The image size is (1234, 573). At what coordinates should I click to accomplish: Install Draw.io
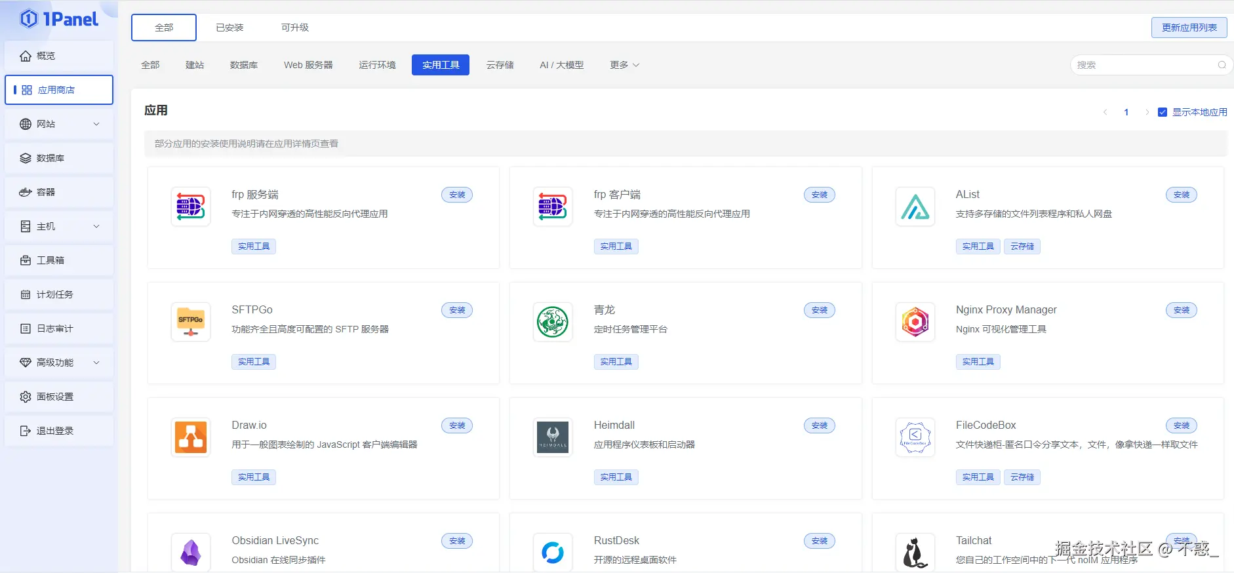coord(457,425)
